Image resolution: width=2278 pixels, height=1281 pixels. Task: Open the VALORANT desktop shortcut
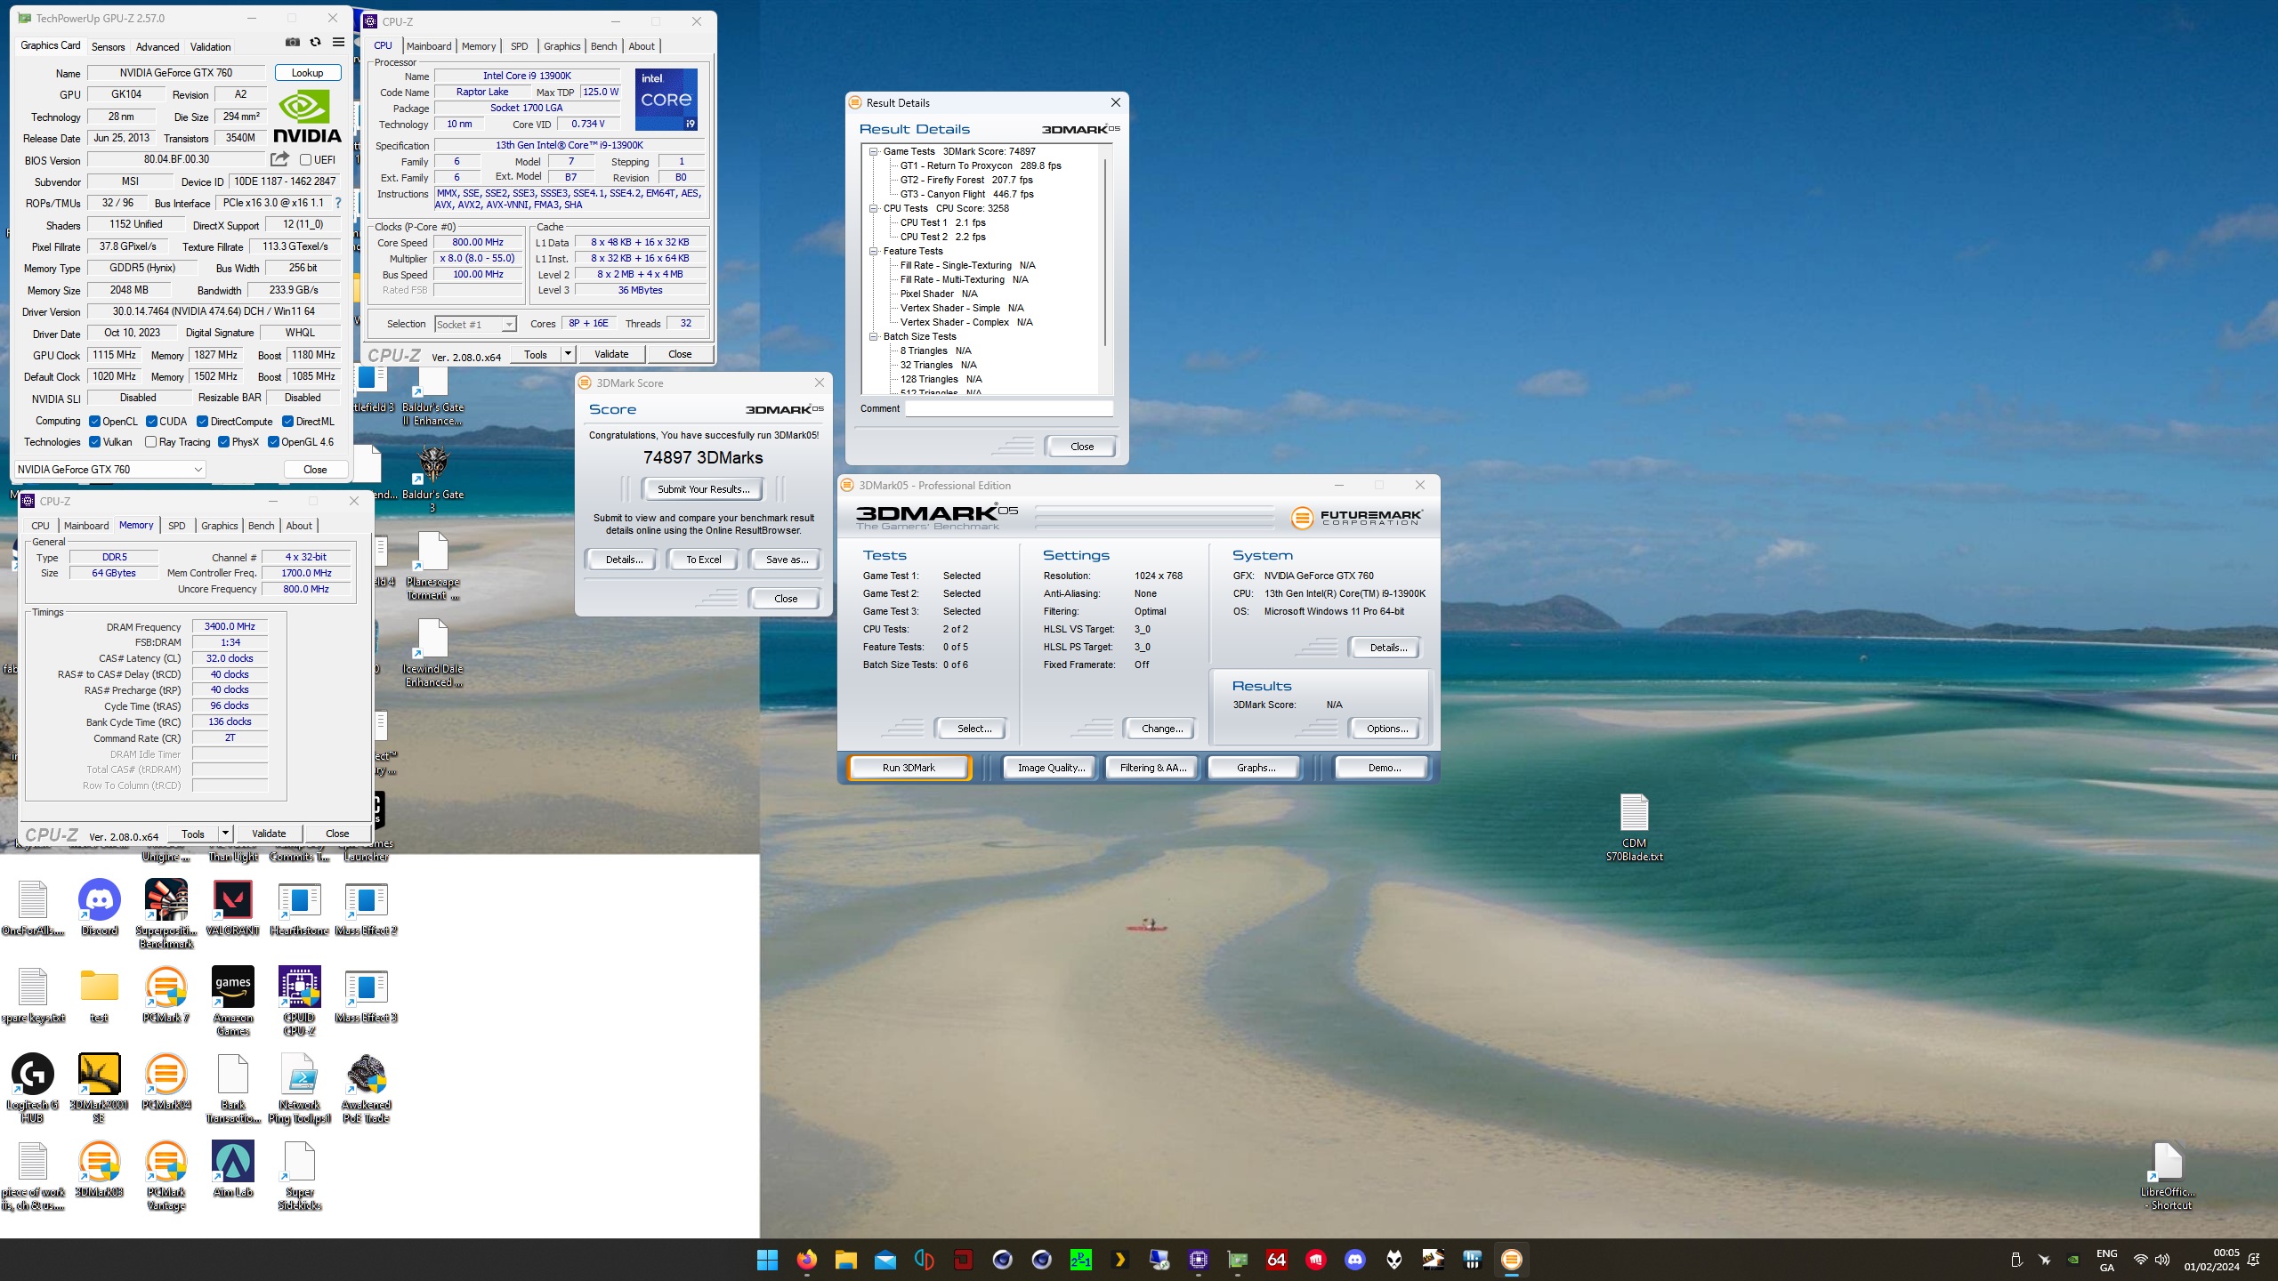(x=233, y=907)
